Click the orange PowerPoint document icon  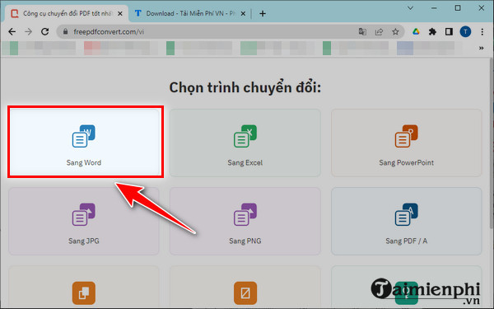[407, 136]
